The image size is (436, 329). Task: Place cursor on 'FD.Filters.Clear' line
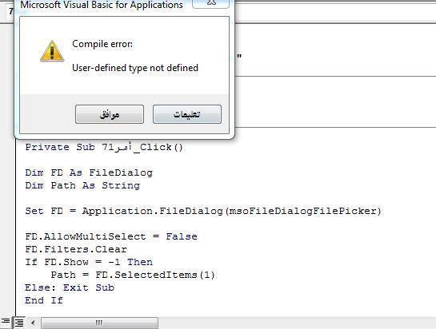76,249
